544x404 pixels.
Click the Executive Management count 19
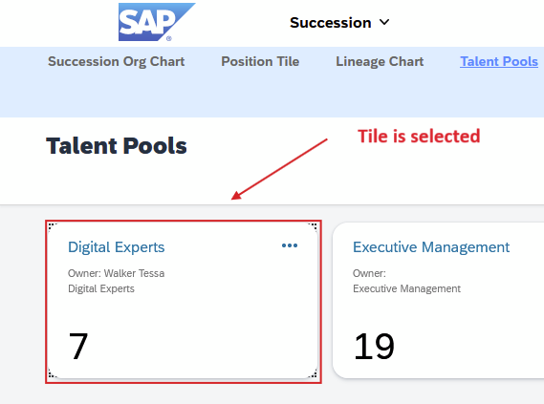[x=374, y=346]
